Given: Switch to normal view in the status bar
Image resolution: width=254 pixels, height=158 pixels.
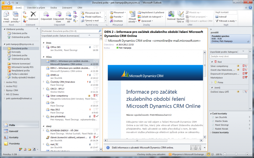Looking at the screenshot, I should [209, 154].
